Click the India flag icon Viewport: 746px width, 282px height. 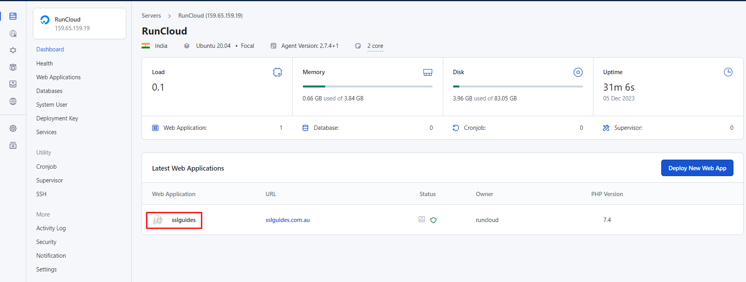coord(146,46)
